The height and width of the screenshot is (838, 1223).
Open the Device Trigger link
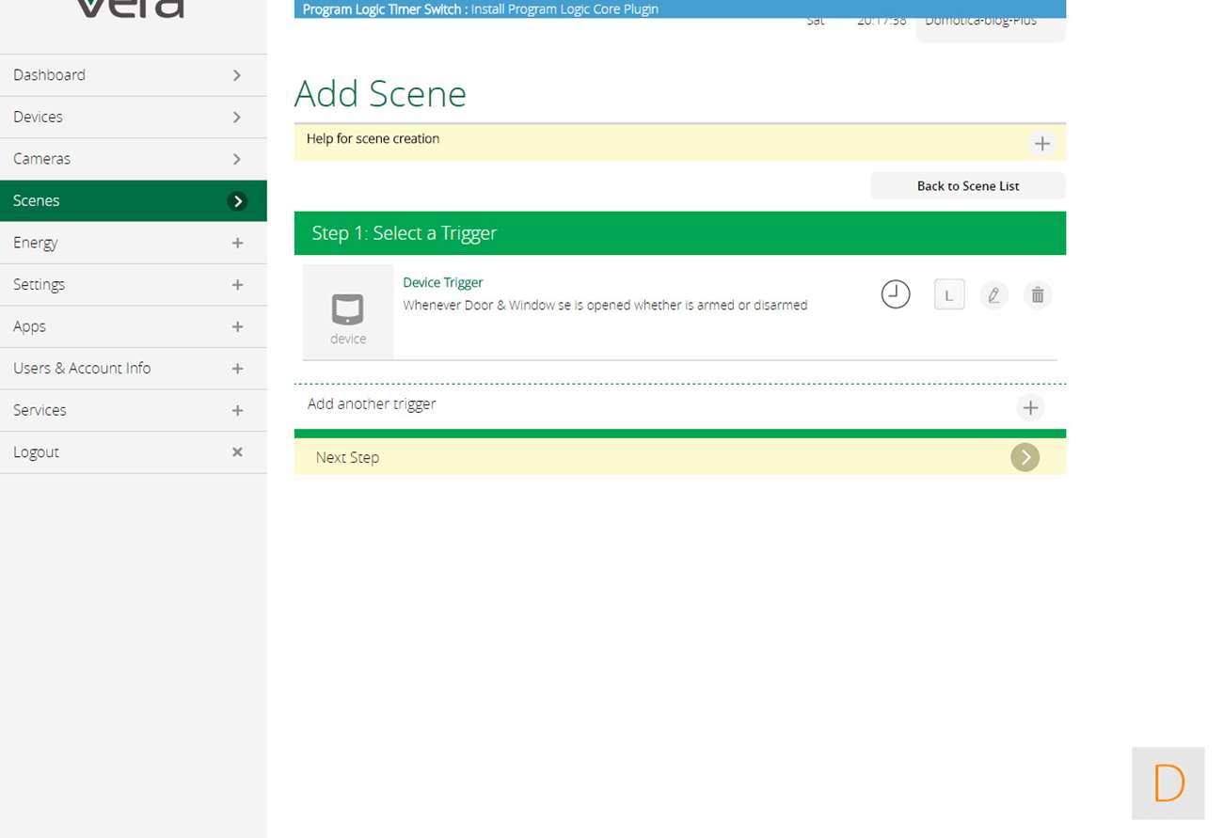pyautogui.click(x=442, y=282)
